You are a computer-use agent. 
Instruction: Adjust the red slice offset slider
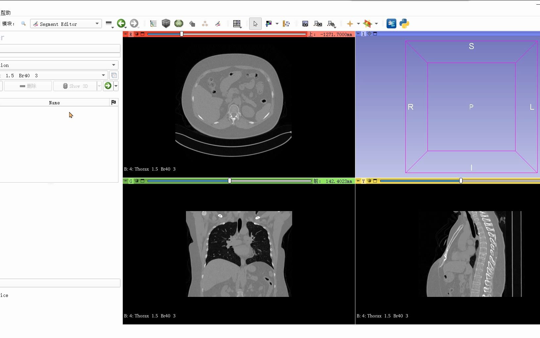(x=227, y=34)
